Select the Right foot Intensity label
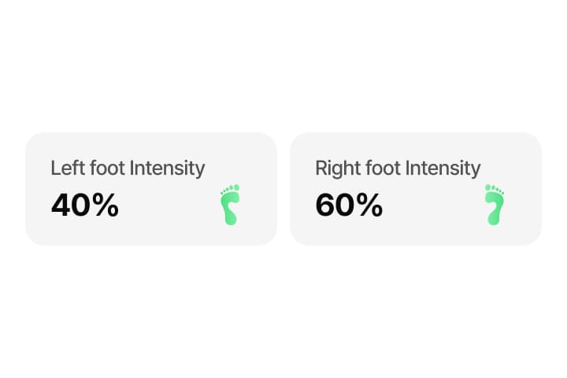 coord(398,168)
